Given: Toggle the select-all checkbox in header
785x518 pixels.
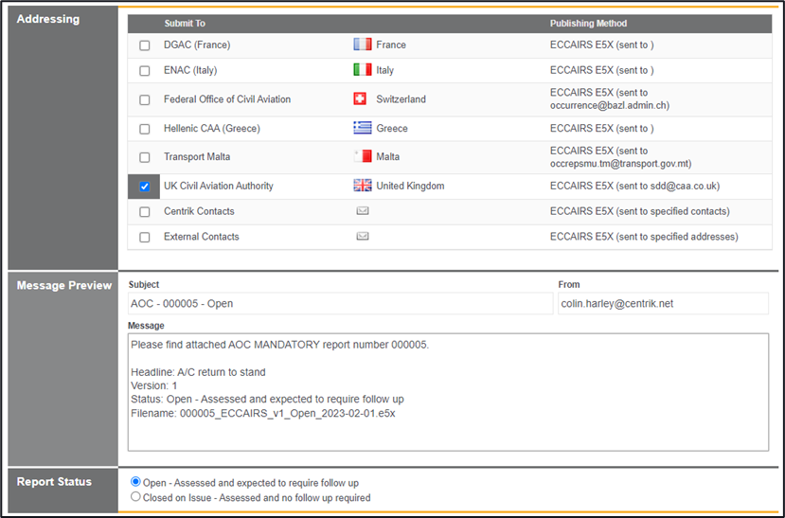Looking at the screenshot, I should click(x=145, y=24).
